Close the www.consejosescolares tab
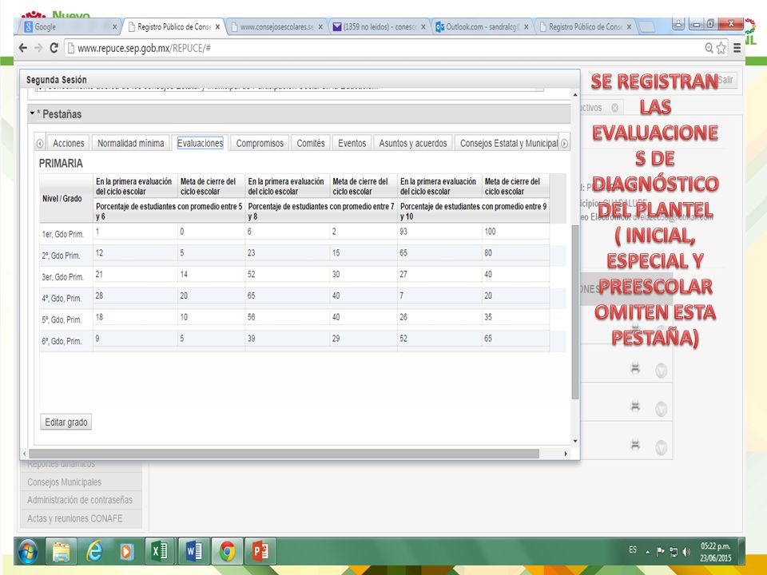This screenshot has width=767, height=575. click(x=320, y=27)
